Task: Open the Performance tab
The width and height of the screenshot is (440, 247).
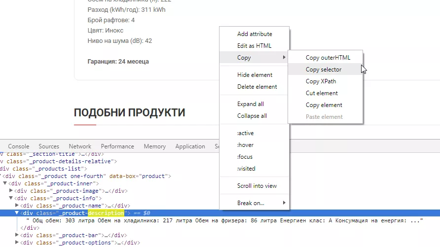Action: coord(117,146)
